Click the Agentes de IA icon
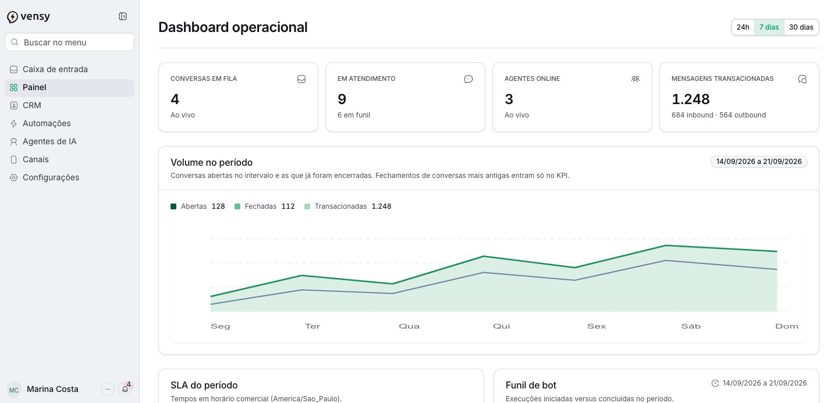Image resolution: width=838 pixels, height=403 pixels. click(14, 141)
